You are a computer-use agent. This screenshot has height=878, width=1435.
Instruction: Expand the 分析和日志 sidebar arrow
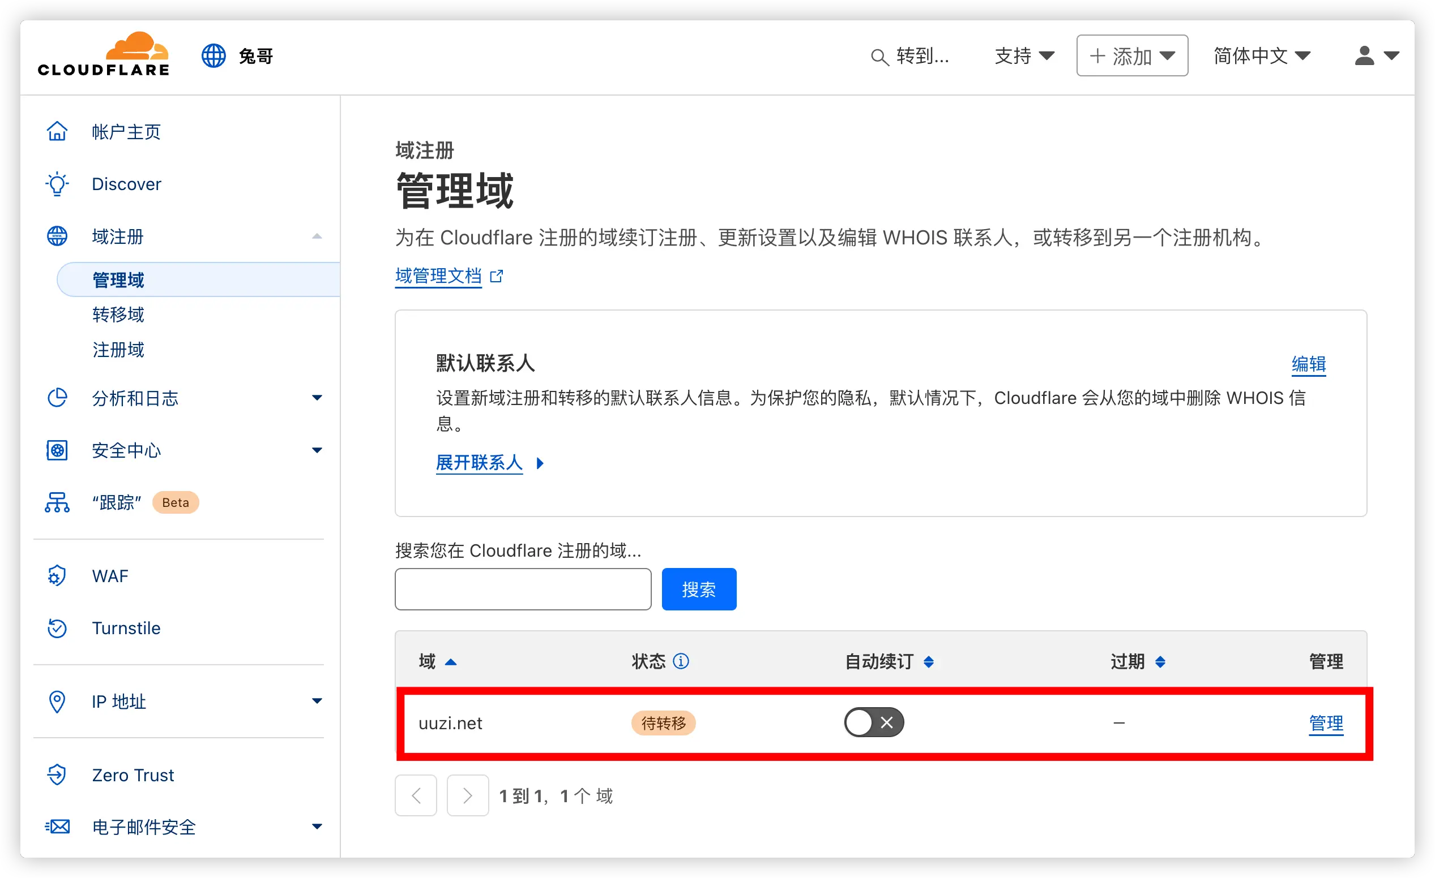[x=317, y=398]
